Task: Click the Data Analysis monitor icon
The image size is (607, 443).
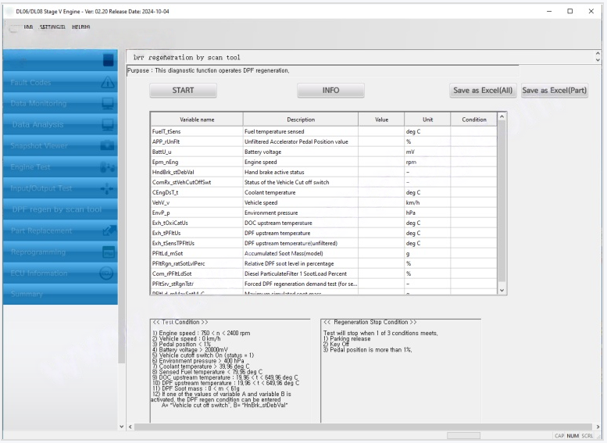Action: (108, 124)
